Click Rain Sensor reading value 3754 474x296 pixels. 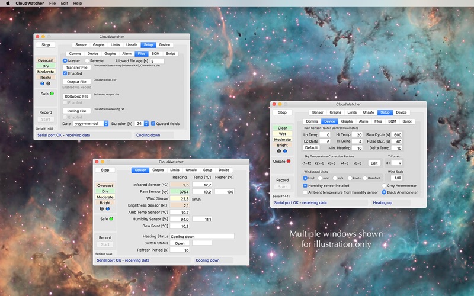coord(180,192)
